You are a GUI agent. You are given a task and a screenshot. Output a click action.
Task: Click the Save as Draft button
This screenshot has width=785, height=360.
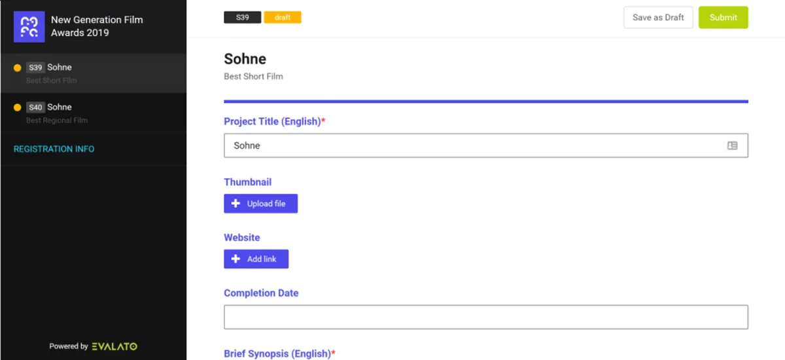point(658,18)
